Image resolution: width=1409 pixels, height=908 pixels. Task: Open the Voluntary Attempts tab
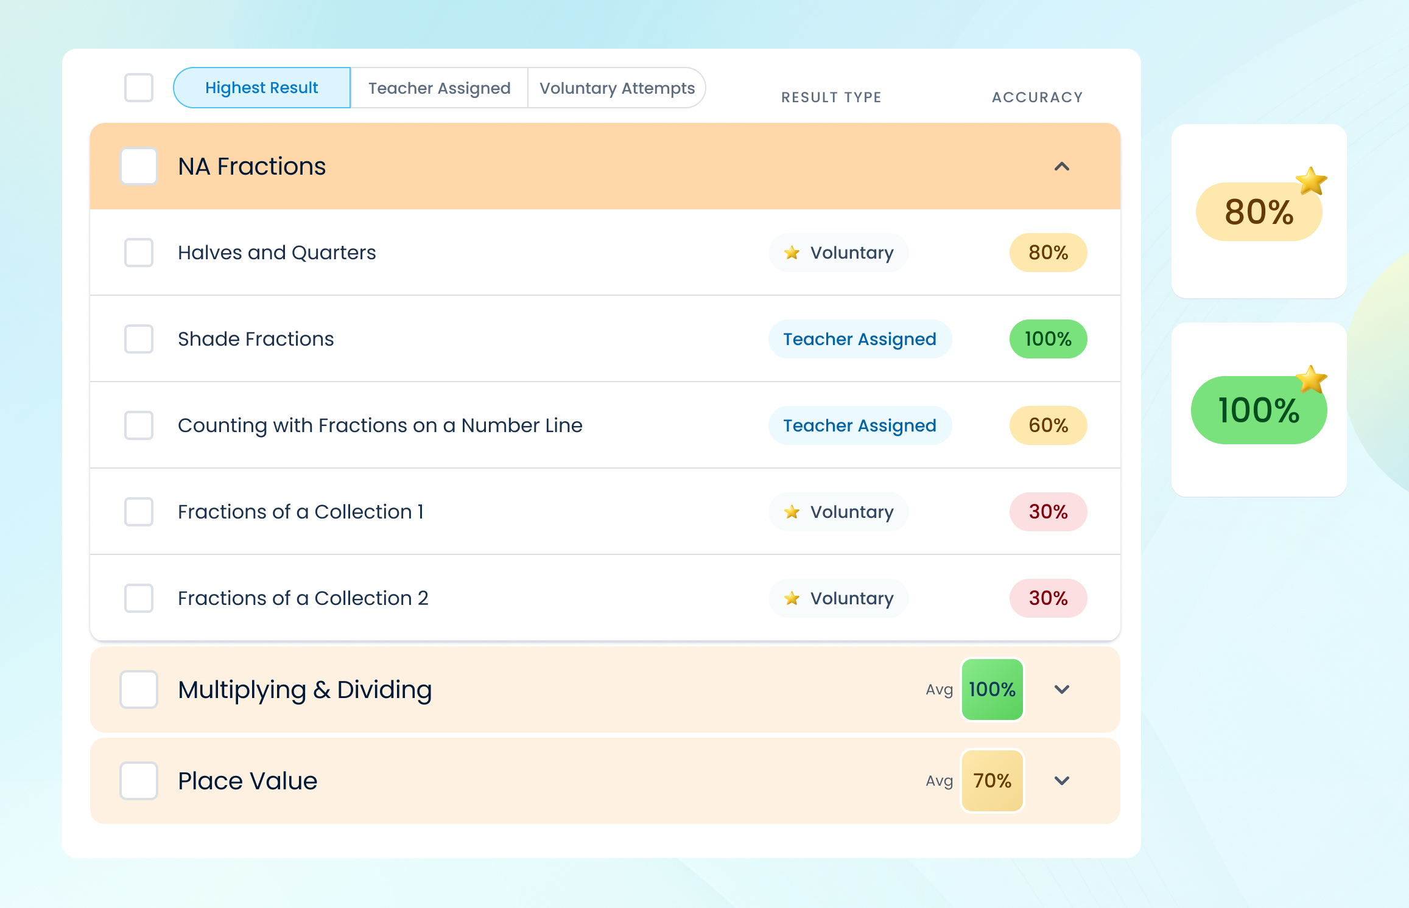[x=617, y=88]
